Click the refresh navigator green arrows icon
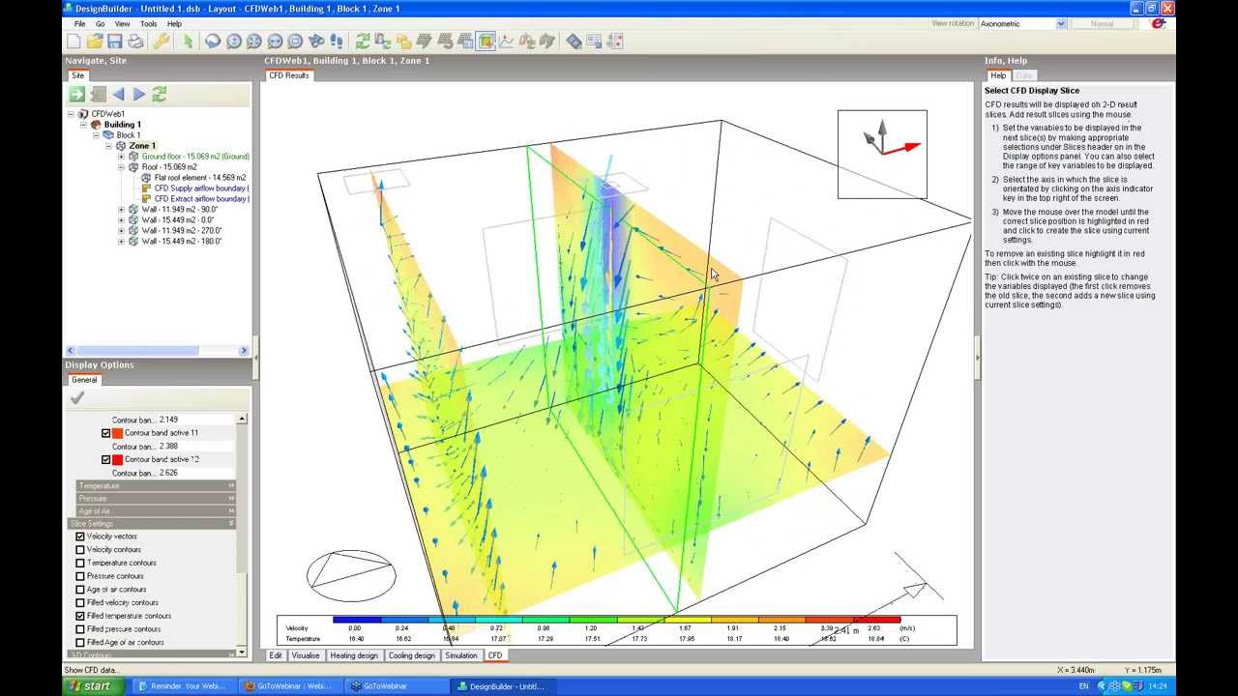 point(160,94)
